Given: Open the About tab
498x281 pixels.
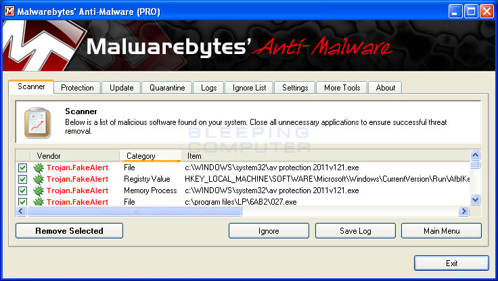Looking at the screenshot, I should pyautogui.click(x=386, y=88).
